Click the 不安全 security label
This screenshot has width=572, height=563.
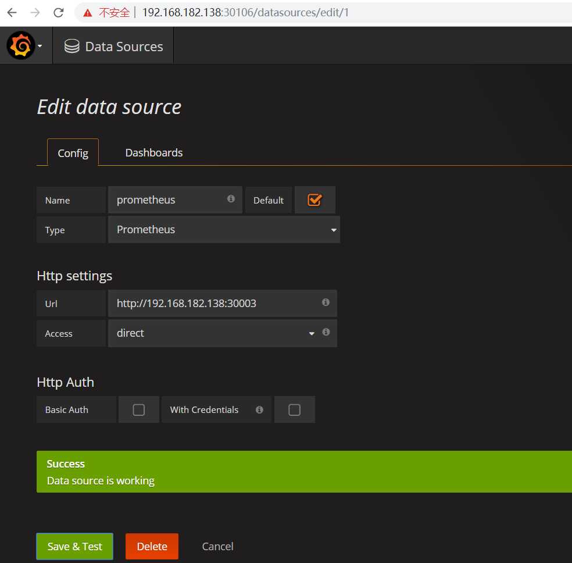114,13
